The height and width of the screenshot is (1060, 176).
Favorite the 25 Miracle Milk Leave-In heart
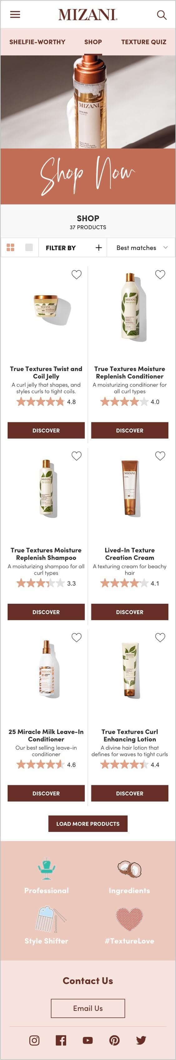click(x=77, y=637)
